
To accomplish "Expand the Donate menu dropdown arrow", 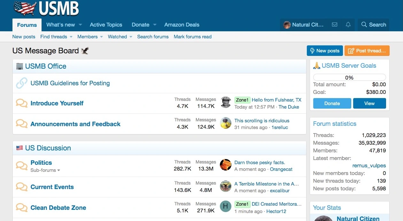I will 155,25.
